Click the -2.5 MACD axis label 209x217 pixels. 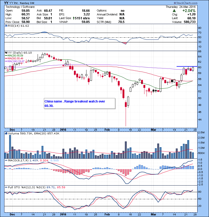201,185
